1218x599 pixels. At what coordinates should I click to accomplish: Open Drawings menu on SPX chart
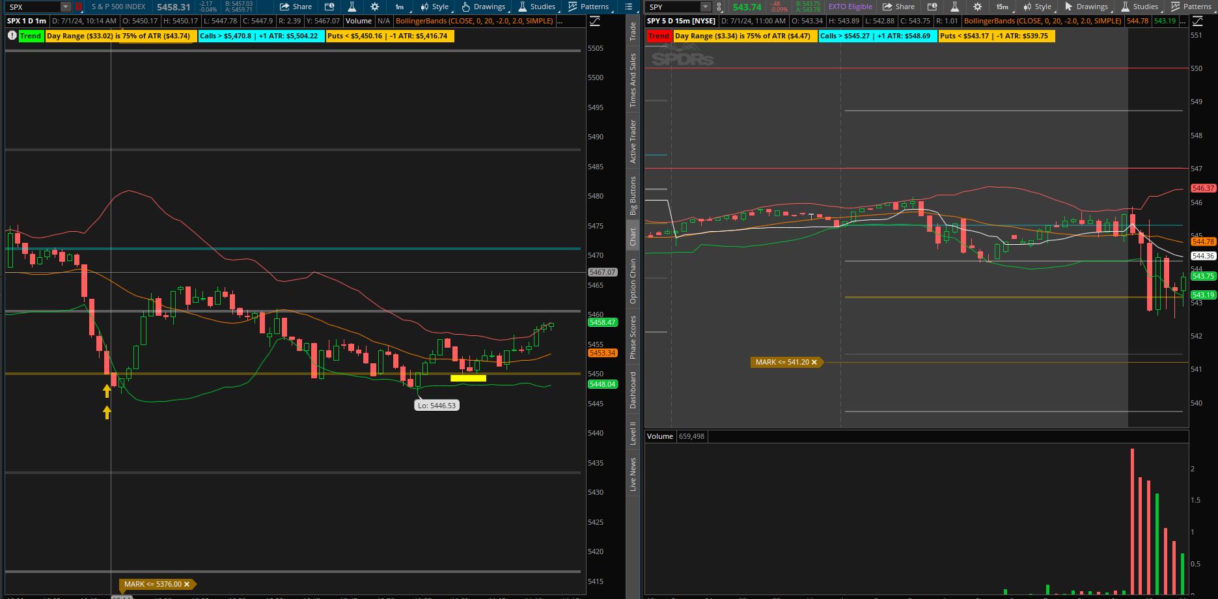483,7
